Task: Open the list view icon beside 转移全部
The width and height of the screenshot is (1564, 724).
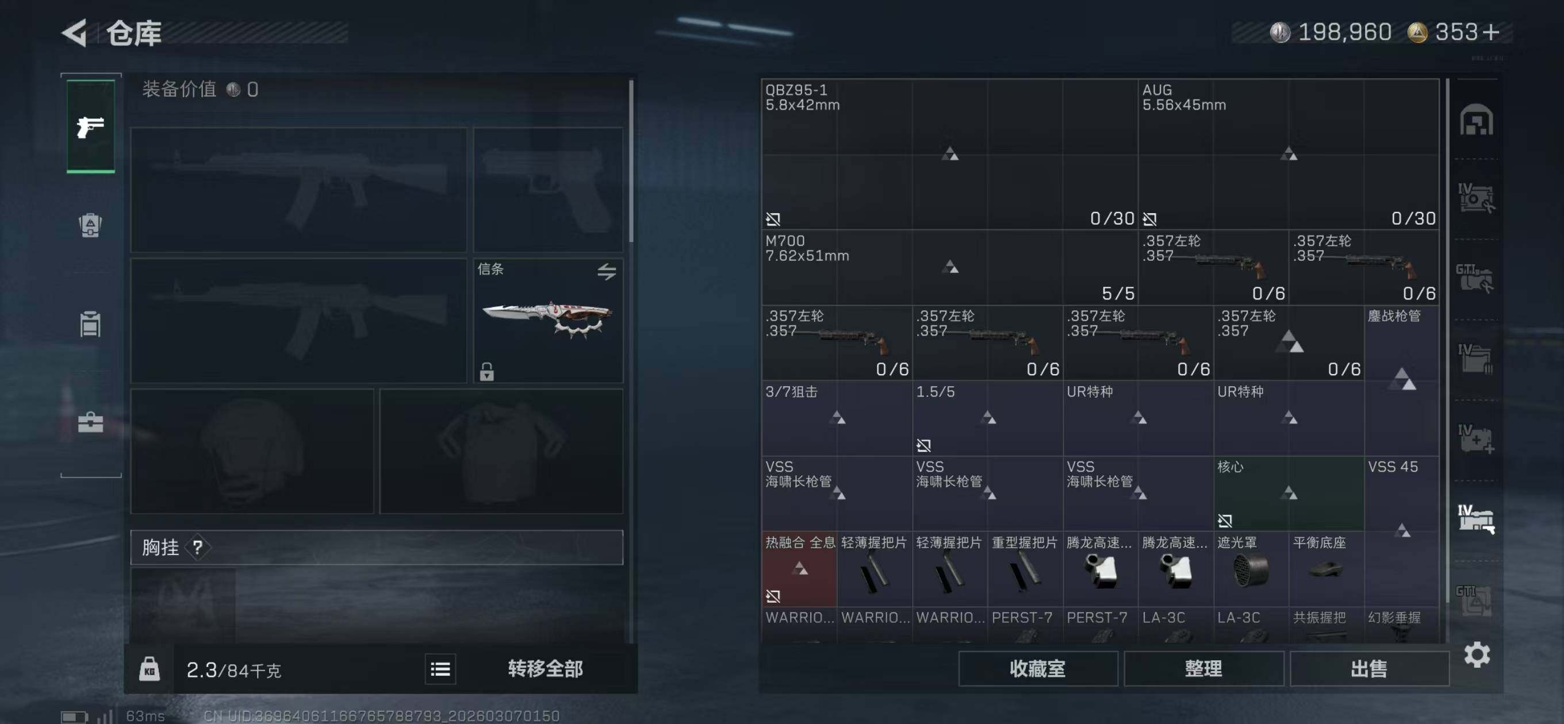Action: pos(440,669)
